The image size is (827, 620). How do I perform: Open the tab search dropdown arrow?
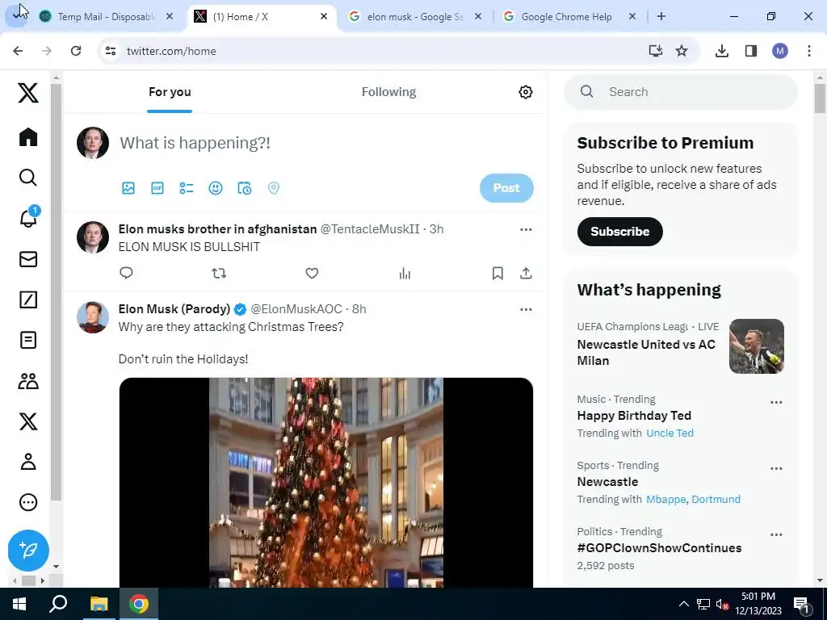[x=17, y=16]
